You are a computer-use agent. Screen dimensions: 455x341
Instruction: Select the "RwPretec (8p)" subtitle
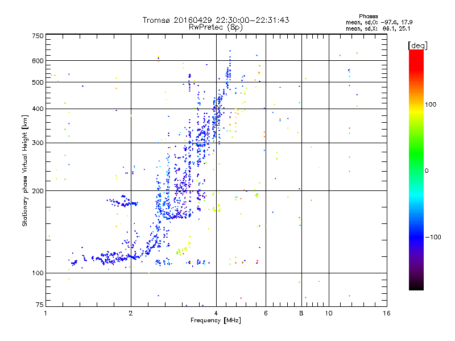tap(216, 27)
